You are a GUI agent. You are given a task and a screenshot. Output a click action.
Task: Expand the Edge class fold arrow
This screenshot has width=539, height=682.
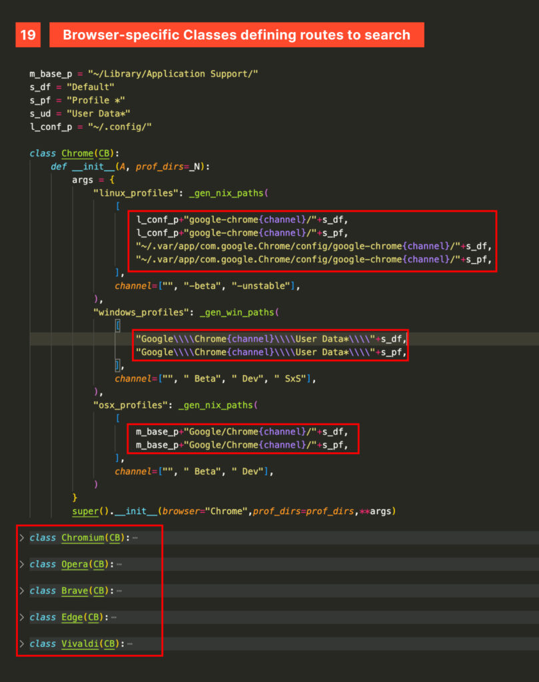21,617
